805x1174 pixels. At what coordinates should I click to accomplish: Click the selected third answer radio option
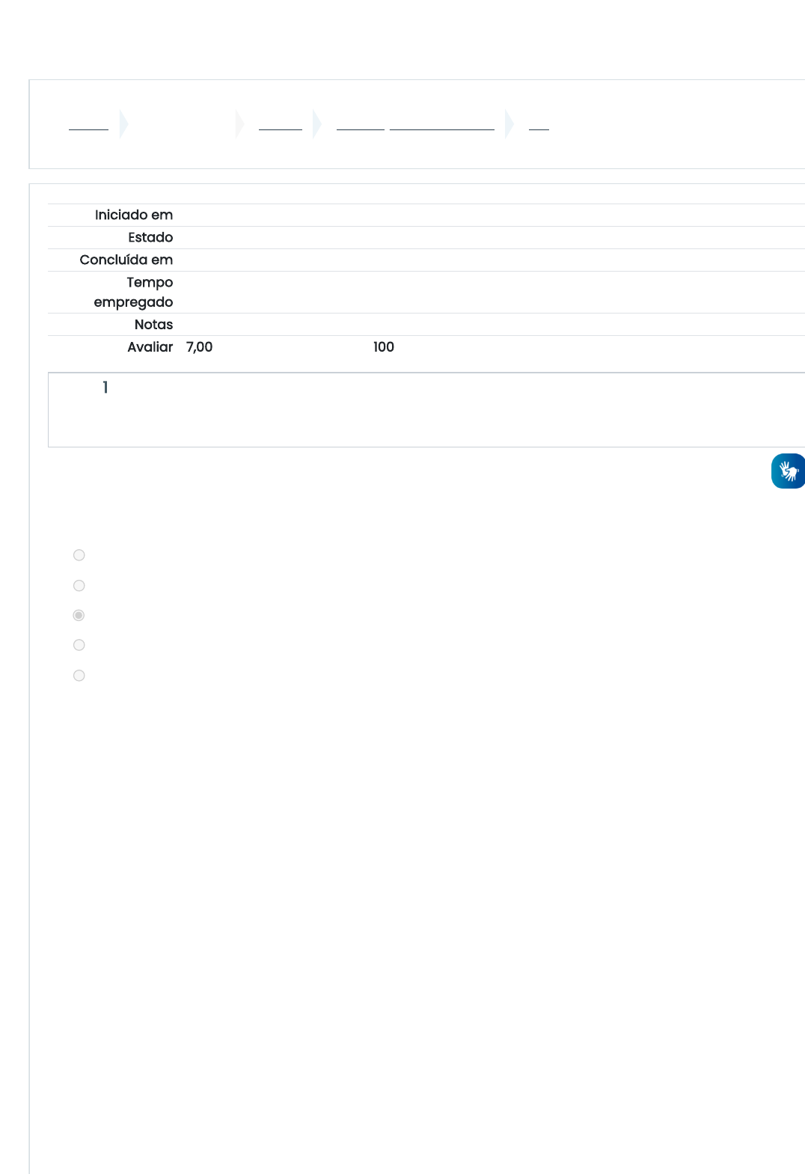(79, 616)
